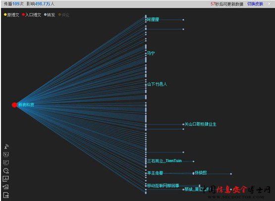Click the back-arrow trend chart icon
The image size is (275, 201).
point(6,187)
